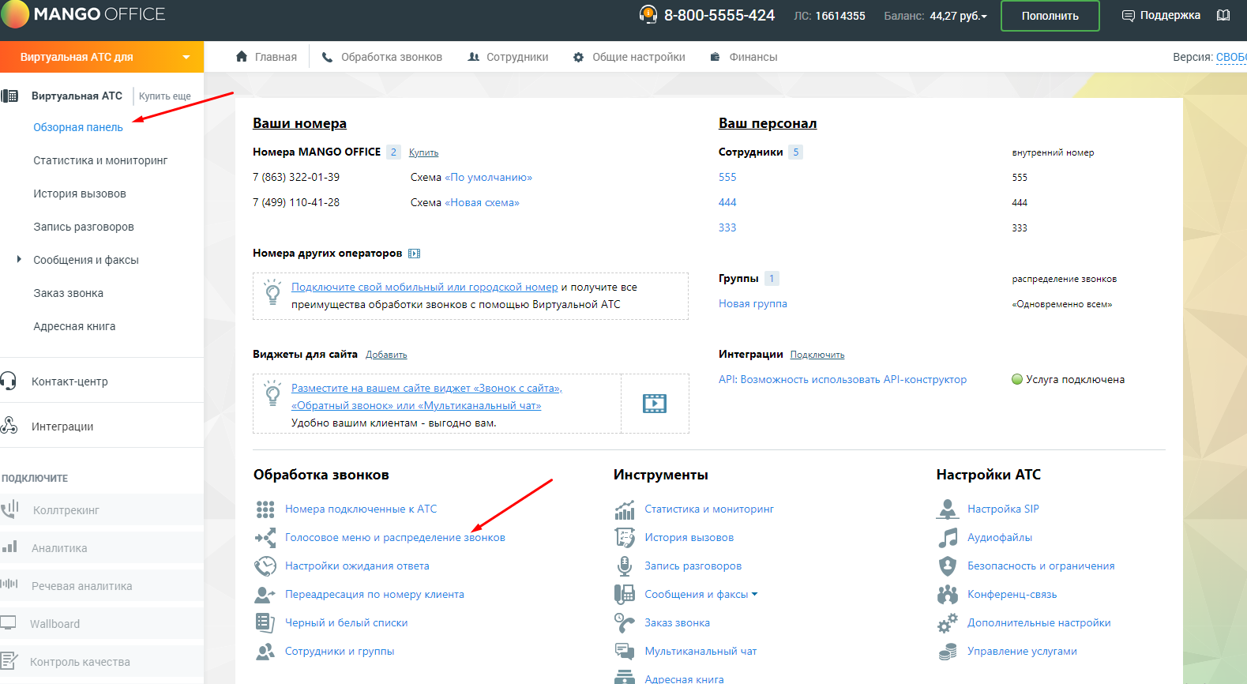
Task: Click the Черный и белый списки icon
Action: click(x=265, y=623)
